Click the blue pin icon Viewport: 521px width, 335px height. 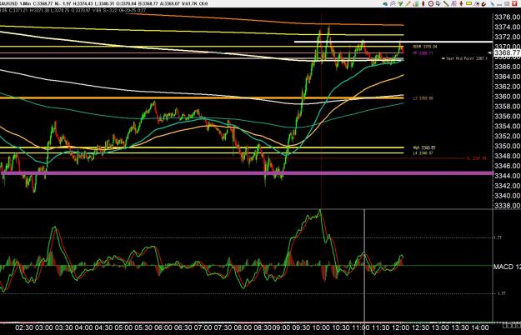(x=492, y=4)
